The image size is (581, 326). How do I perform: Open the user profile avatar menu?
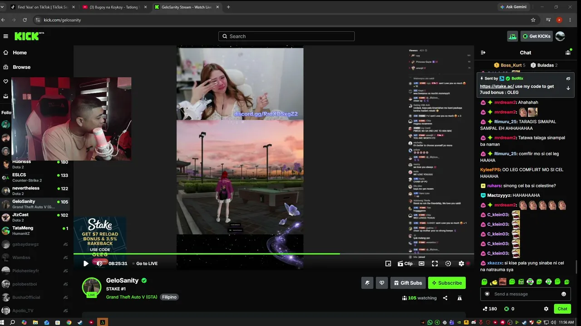pyautogui.click(x=560, y=36)
